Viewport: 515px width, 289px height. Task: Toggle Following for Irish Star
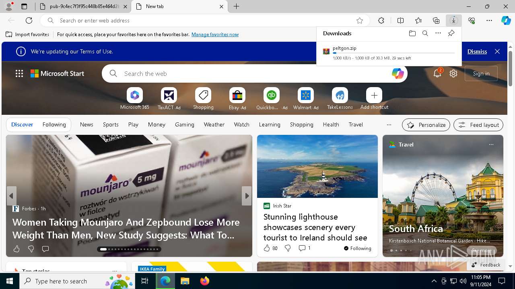(x=357, y=248)
